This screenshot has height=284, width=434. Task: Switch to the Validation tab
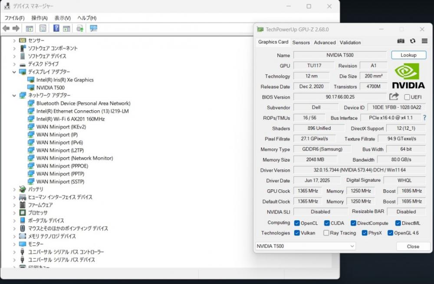point(350,43)
